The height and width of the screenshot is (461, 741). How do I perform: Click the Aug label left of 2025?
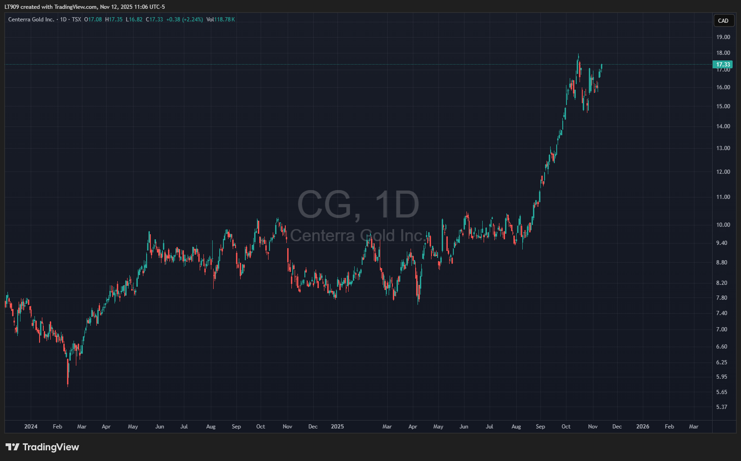pyautogui.click(x=211, y=427)
